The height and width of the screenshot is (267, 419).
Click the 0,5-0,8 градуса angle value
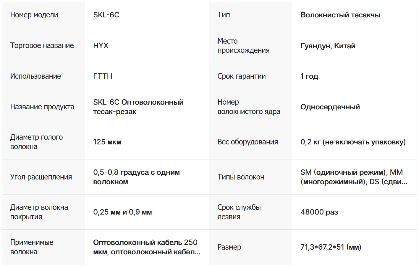[136, 177]
